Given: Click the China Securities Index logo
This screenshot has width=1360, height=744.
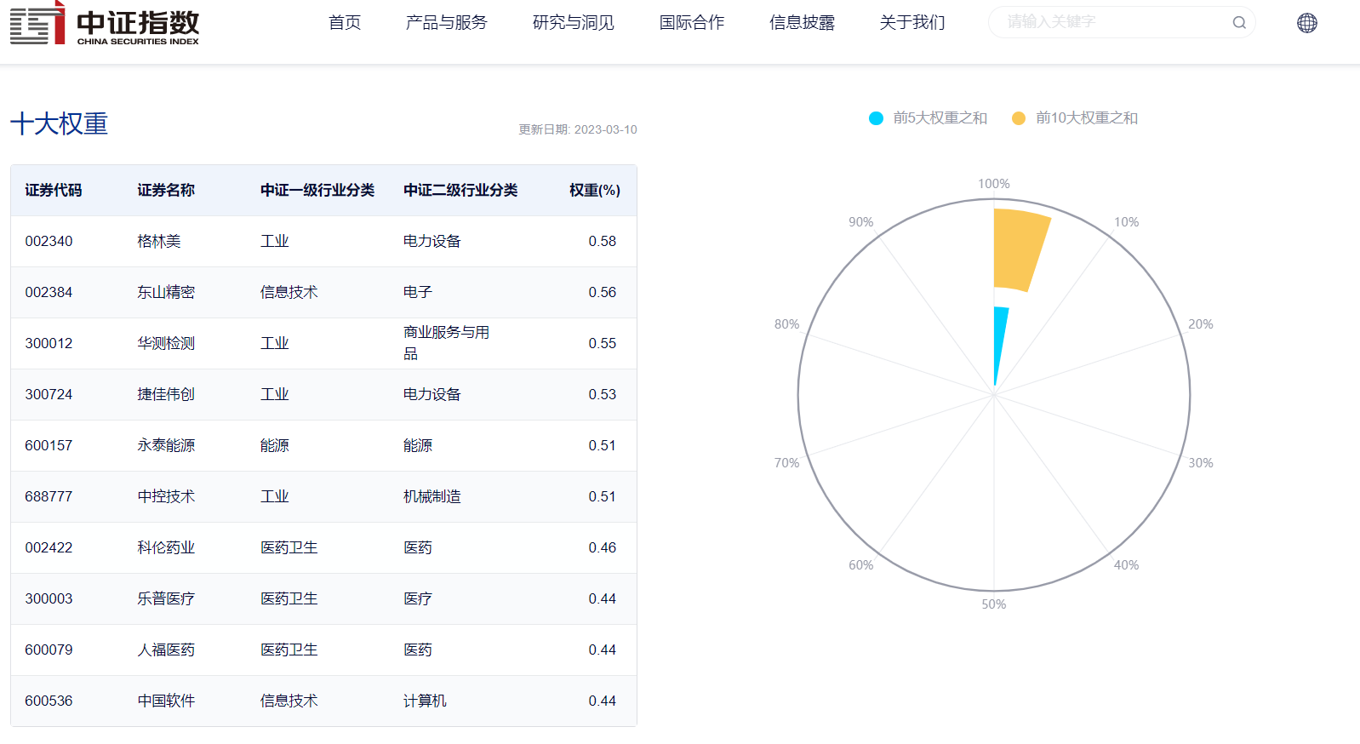Looking at the screenshot, I should coord(105,24).
